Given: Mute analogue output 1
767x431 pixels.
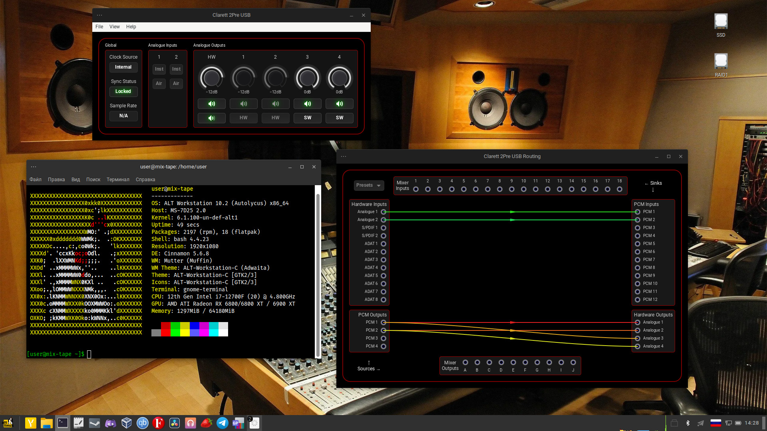Looking at the screenshot, I should tap(244, 104).
